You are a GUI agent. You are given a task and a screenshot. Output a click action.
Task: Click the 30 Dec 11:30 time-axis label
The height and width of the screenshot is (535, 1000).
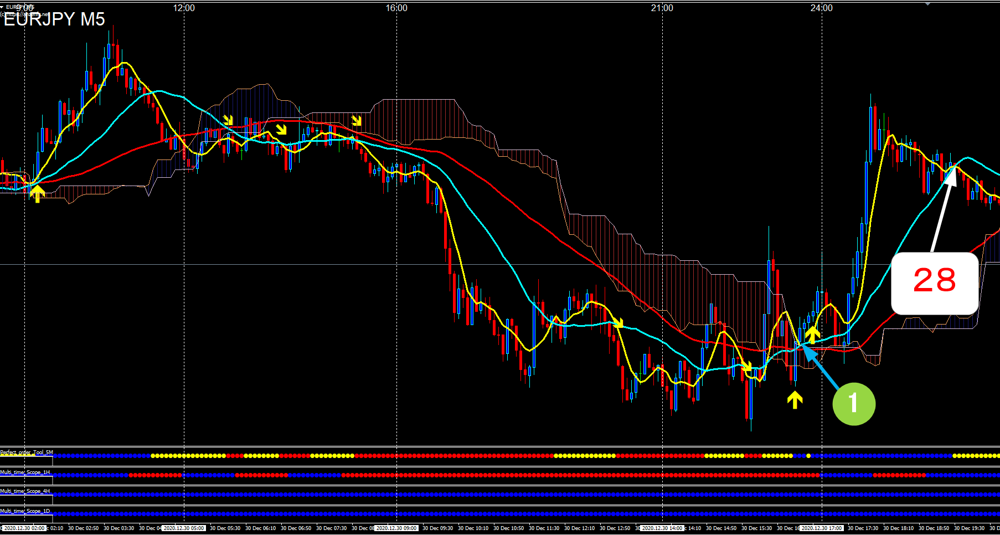pyautogui.click(x=544, y=528)
